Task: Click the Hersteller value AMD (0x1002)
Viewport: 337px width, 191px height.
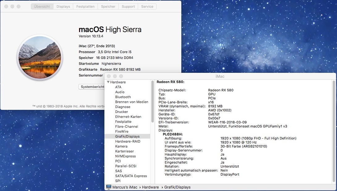Action: tap(220, 110)
